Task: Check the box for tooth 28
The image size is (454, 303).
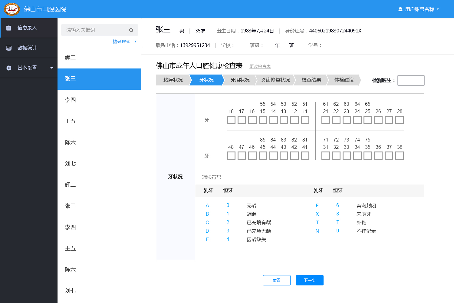Action: coord(400,120)
